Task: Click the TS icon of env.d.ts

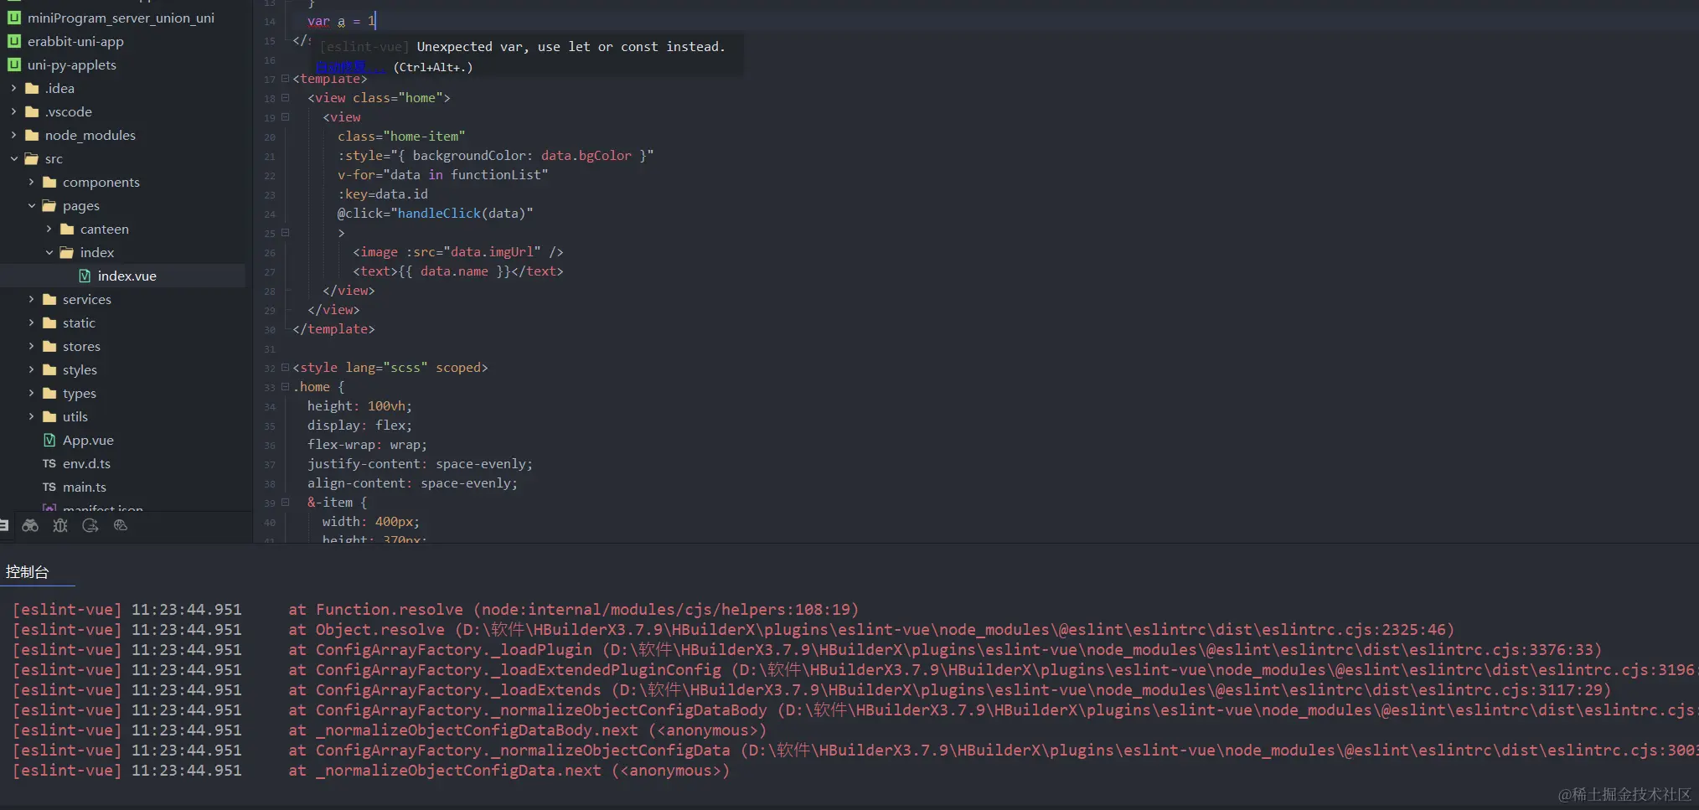Action: point(49,463)
